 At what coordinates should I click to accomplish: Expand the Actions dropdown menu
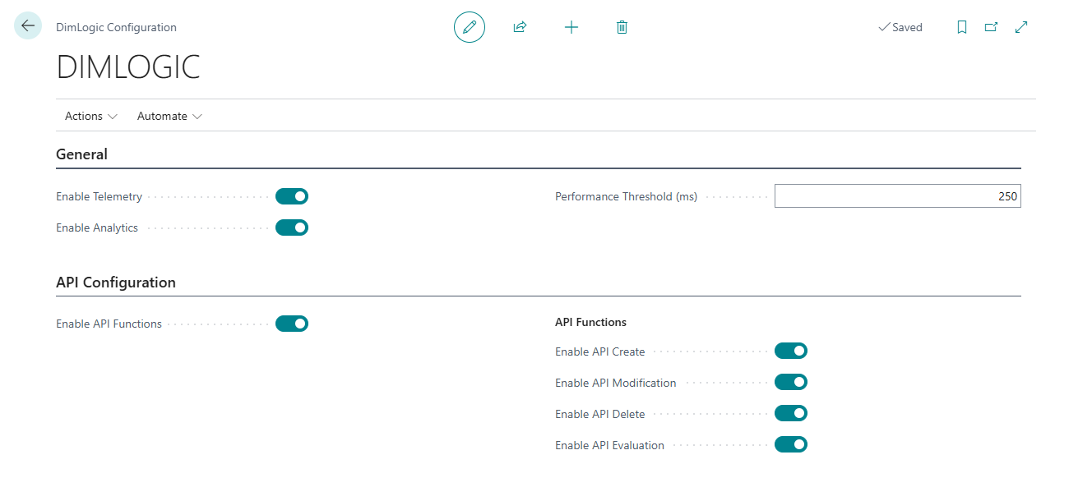pos(90,116)
